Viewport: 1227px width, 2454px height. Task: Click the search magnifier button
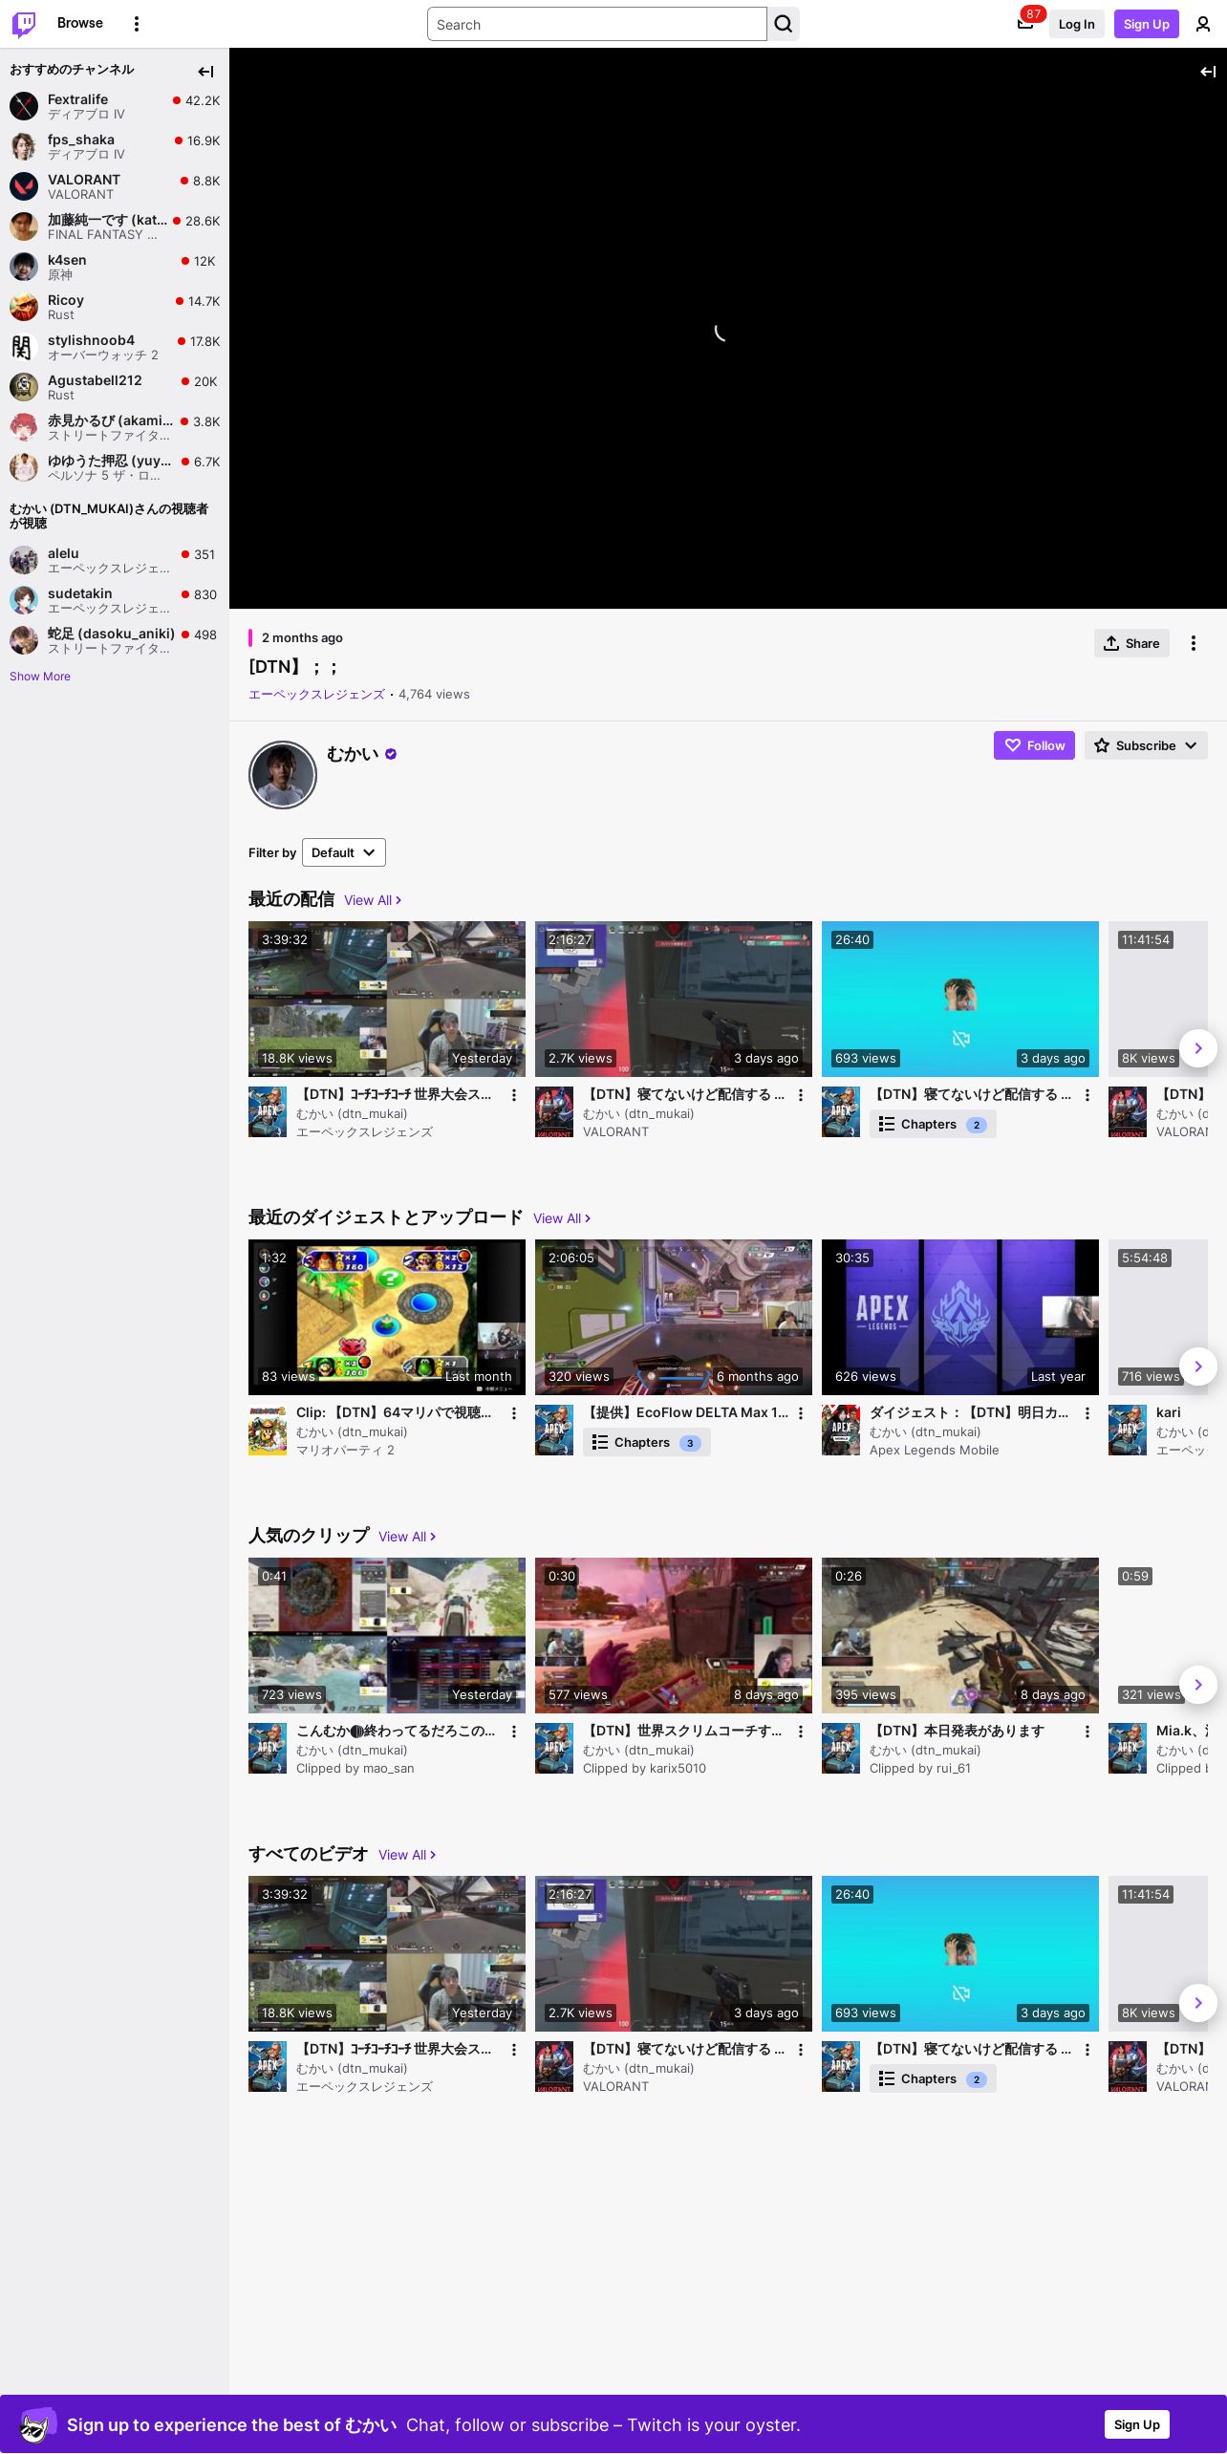(784, 24)
